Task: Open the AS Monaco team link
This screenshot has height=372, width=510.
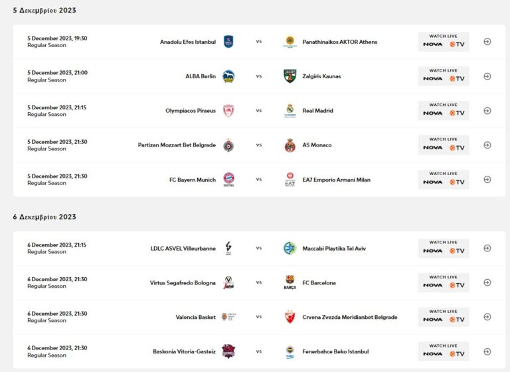Action: point(317,145)
